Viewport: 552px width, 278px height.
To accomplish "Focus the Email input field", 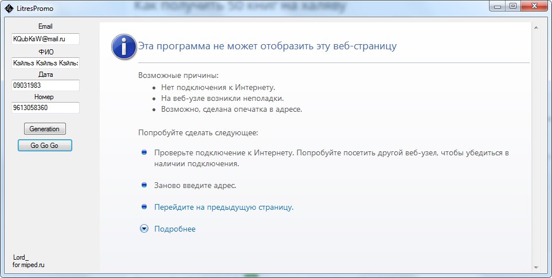I will coord(45,39).
